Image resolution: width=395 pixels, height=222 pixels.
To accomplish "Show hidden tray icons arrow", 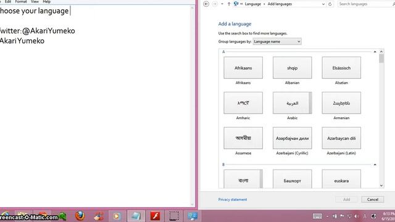I will 327,216.
